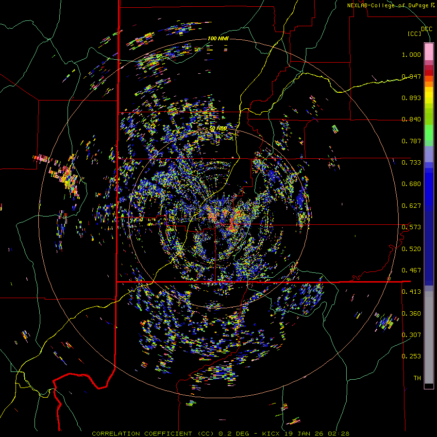The height and width of the screenshot is (437, 437).
Task: Select the 0.253 scale value
Action: 411,356
